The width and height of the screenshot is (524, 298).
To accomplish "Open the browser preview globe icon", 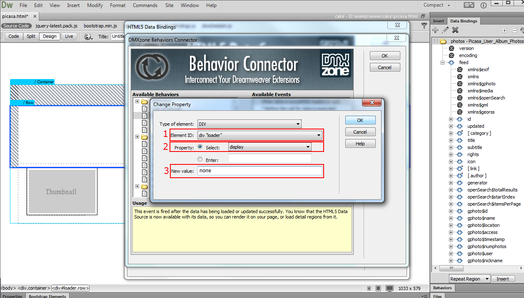I will pyautogui.click(x=88, y=37).
